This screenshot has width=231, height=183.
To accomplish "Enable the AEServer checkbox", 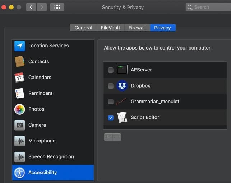I will coord(111,70).
